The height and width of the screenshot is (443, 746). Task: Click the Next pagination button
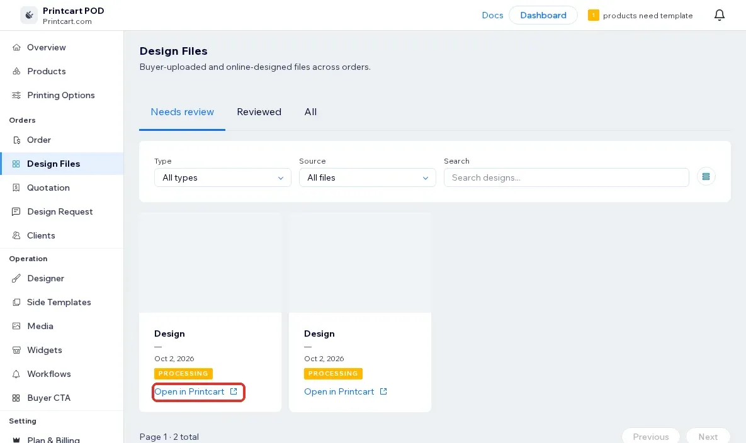pyautogui.click(x=708, y=436)
